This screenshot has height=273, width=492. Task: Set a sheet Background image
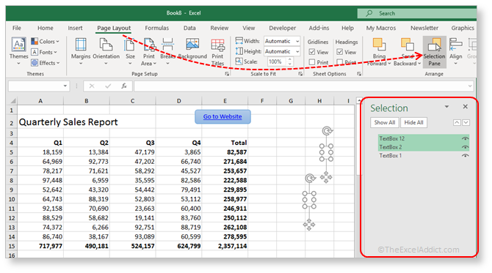[x=192, y=48]
